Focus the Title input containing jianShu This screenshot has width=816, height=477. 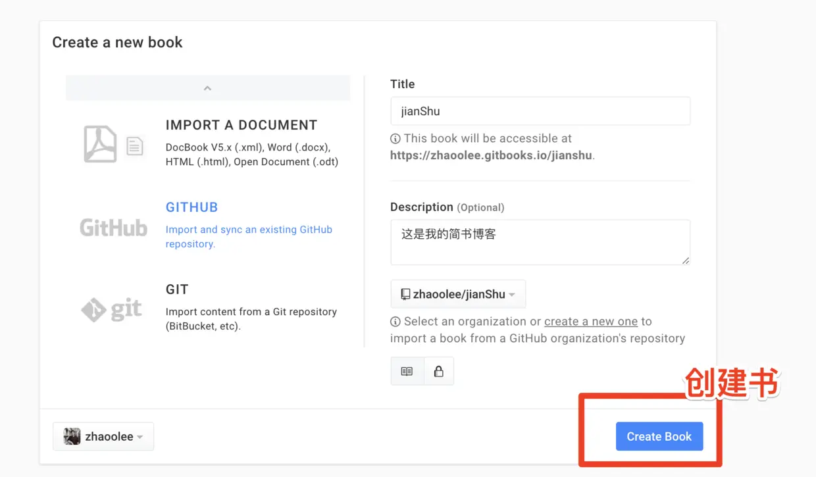[540, 111]
